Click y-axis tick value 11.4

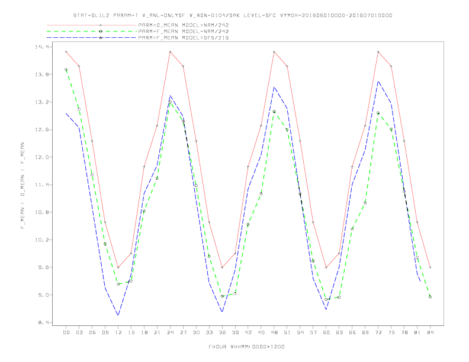[x=41, y=185]
